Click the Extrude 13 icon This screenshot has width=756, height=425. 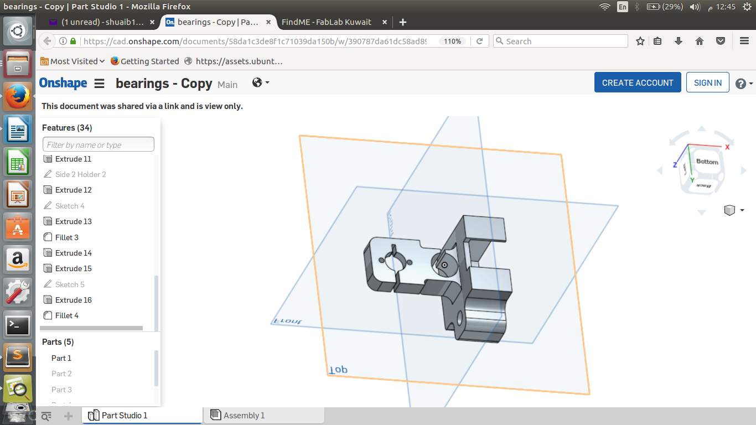coord(48,221)
